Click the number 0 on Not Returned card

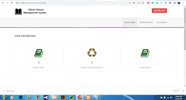(x=92, y=62)
